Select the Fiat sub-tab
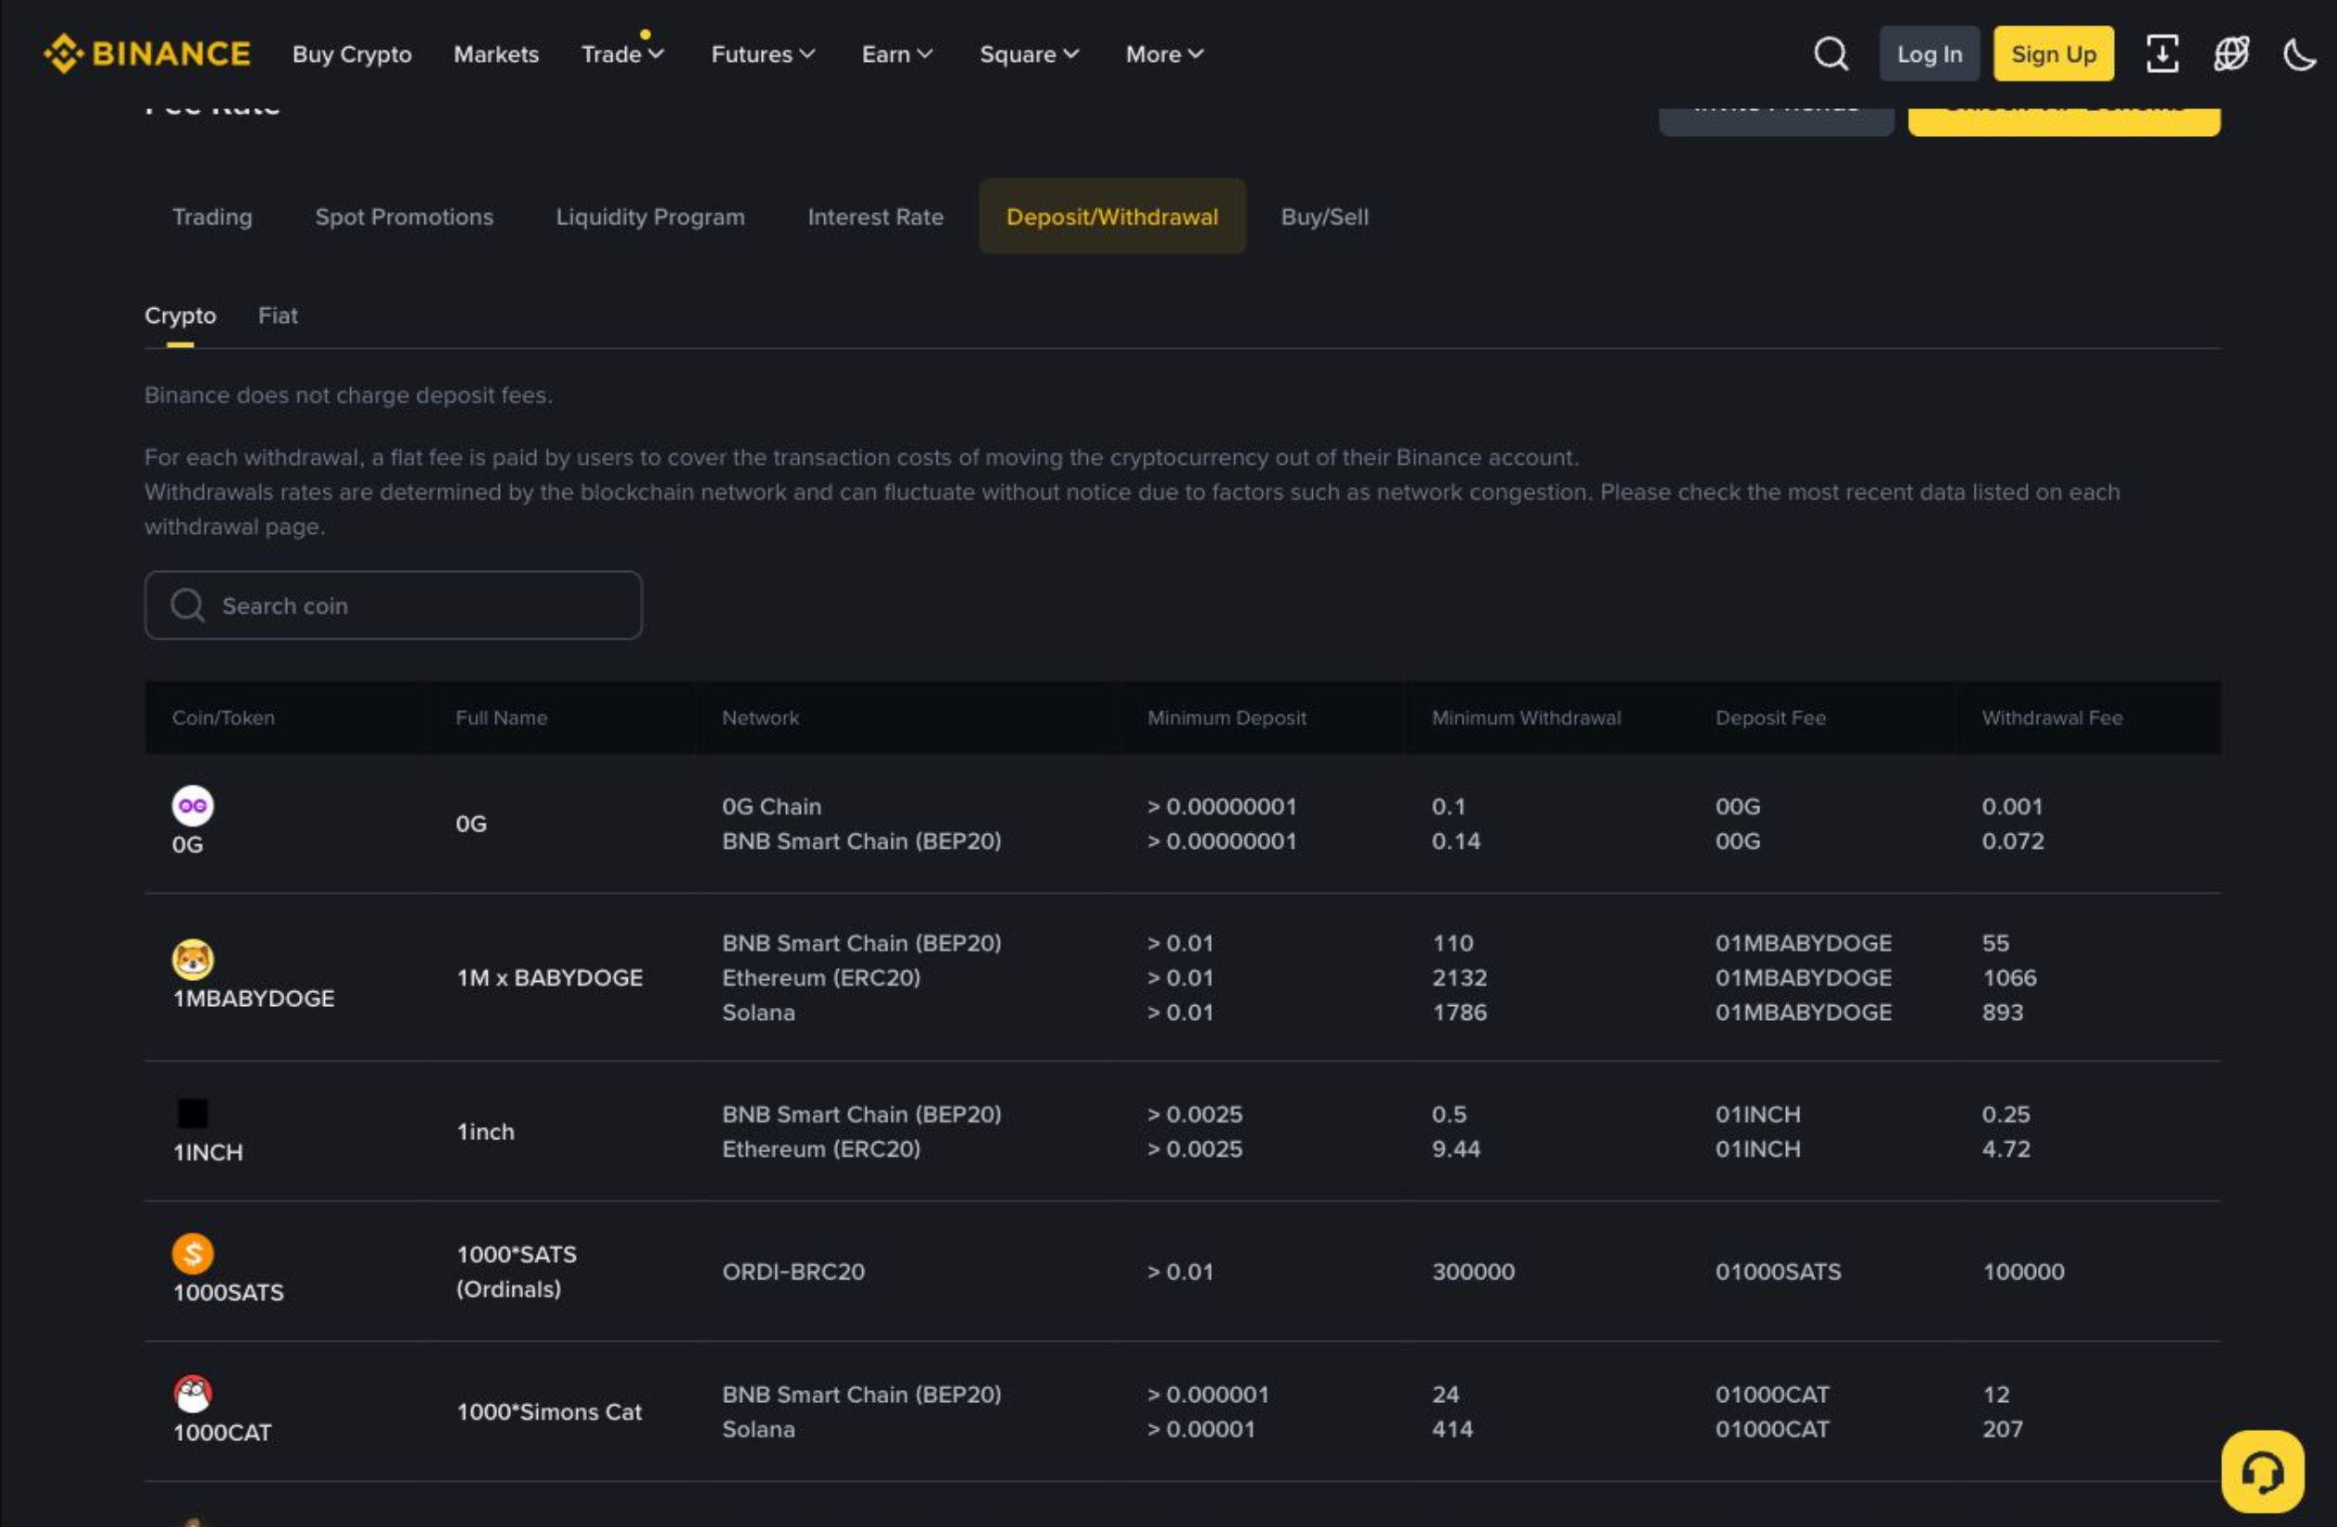 click(278, 316)
